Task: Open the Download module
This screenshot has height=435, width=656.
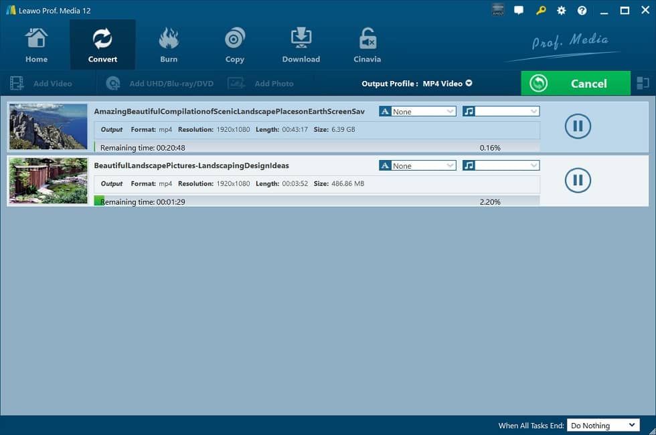Action: (x=301, y=45)
